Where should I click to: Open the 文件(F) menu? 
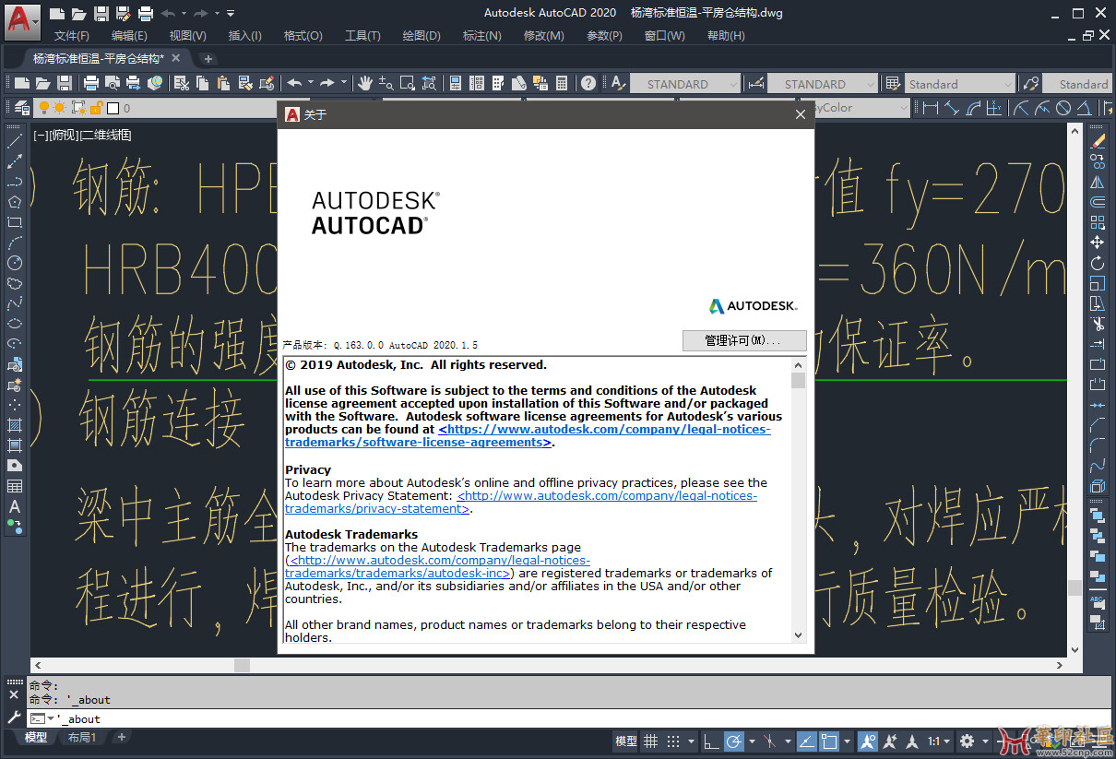click(72, 36)
